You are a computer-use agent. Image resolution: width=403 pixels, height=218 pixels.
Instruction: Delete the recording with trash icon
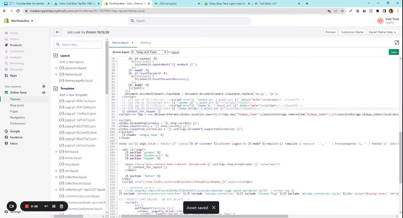tap(61, 206)
